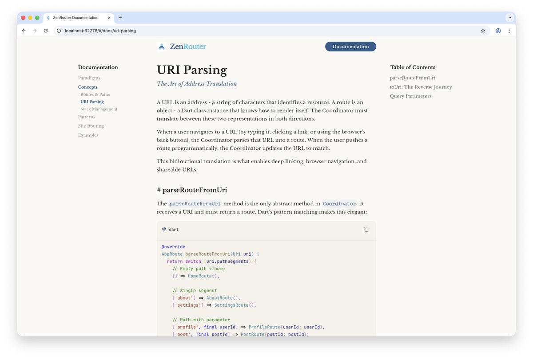Select URI Parsing in the sidebar
The height and width of the screenshot is (359, 533).
92,102
